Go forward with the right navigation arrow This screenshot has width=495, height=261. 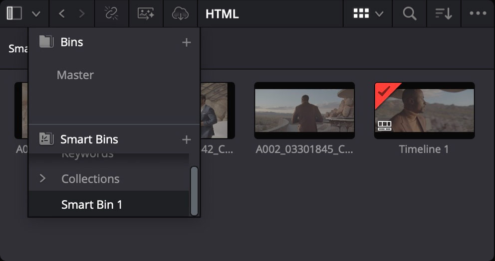tap(82, 13)
